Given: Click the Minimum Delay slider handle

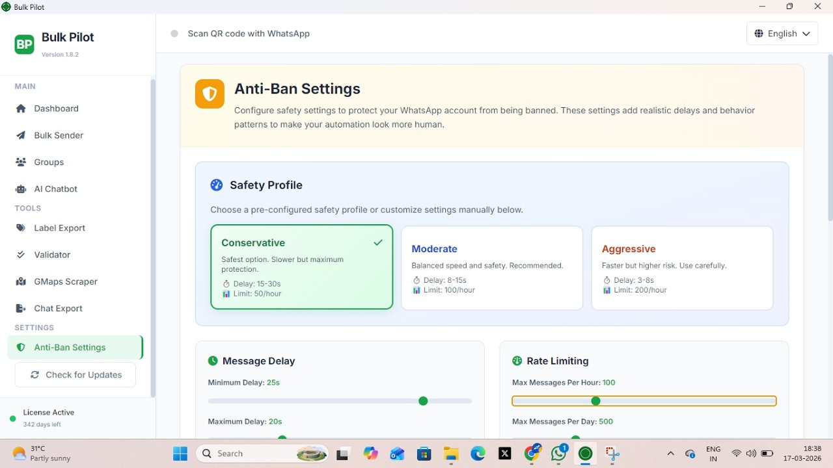Looking at the screenshot, I should click(x=423, y=401).
